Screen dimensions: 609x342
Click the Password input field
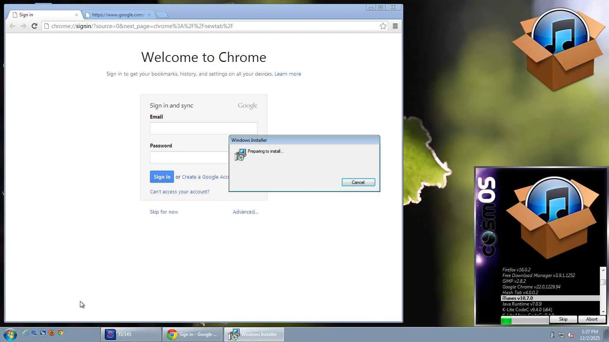click(x=189, y=157)
